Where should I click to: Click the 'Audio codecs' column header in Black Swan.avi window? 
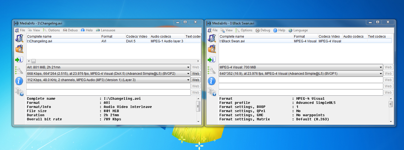coord(355,36)
